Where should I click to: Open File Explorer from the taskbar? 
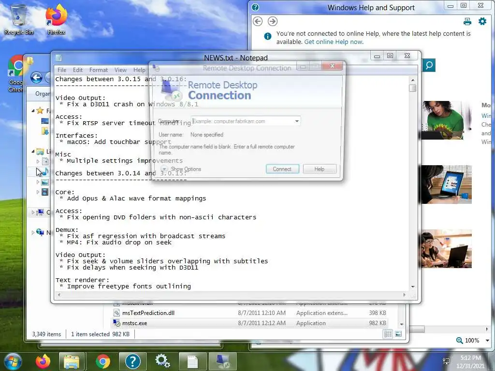coord(72,361)
